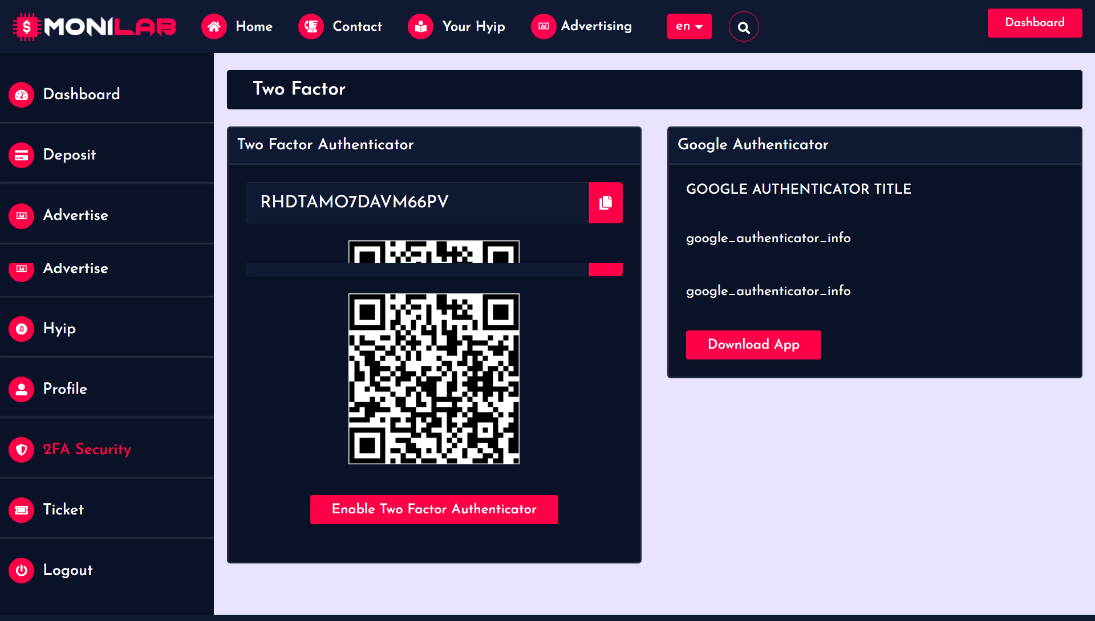Click the top-right Dashboard button
The image size is (1095, 621).
click(1035, 23)
